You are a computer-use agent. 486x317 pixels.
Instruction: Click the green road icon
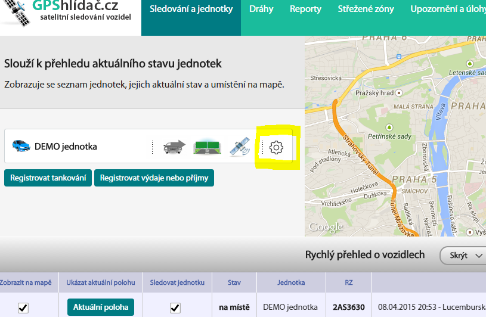pyautogui.click(x=208, y=147)
